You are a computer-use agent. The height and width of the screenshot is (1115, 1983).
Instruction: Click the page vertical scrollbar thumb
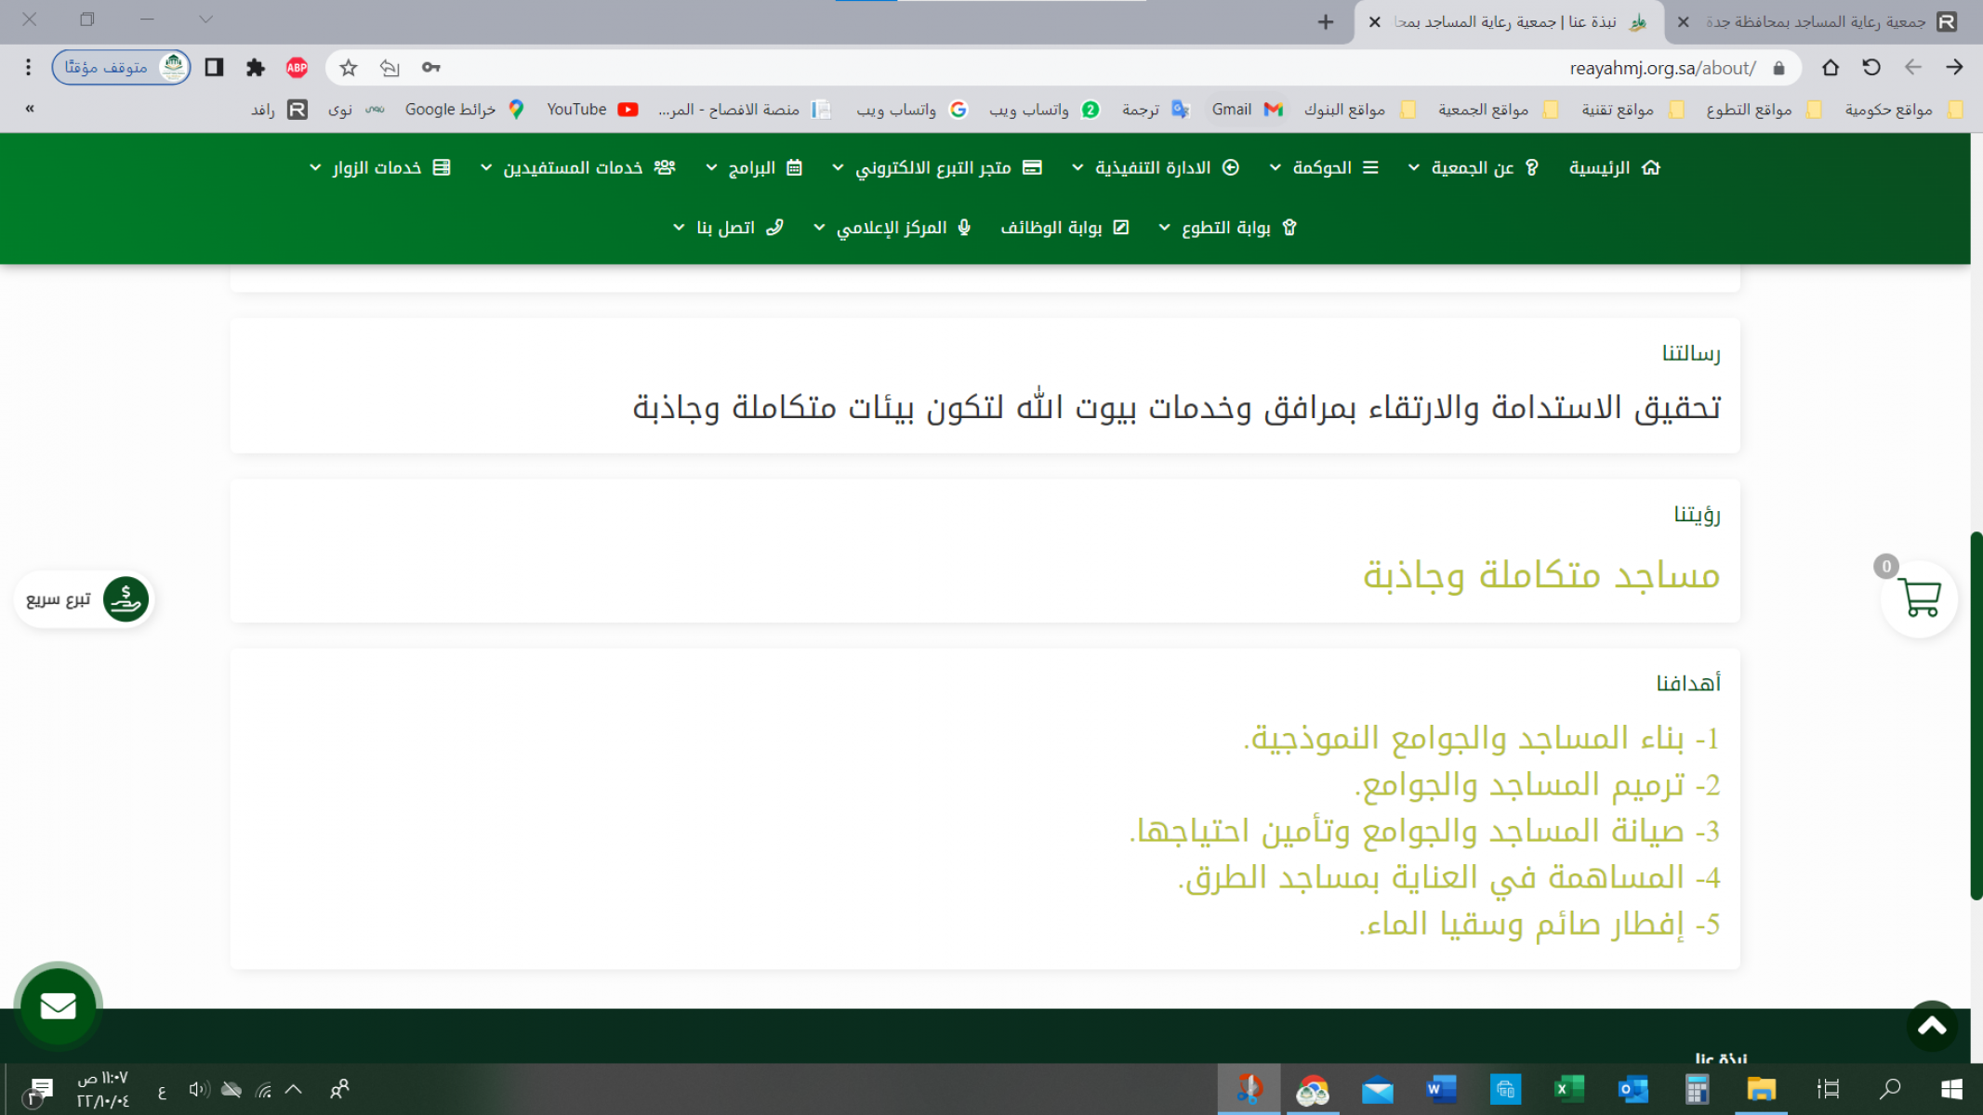tap(1976, 715)
